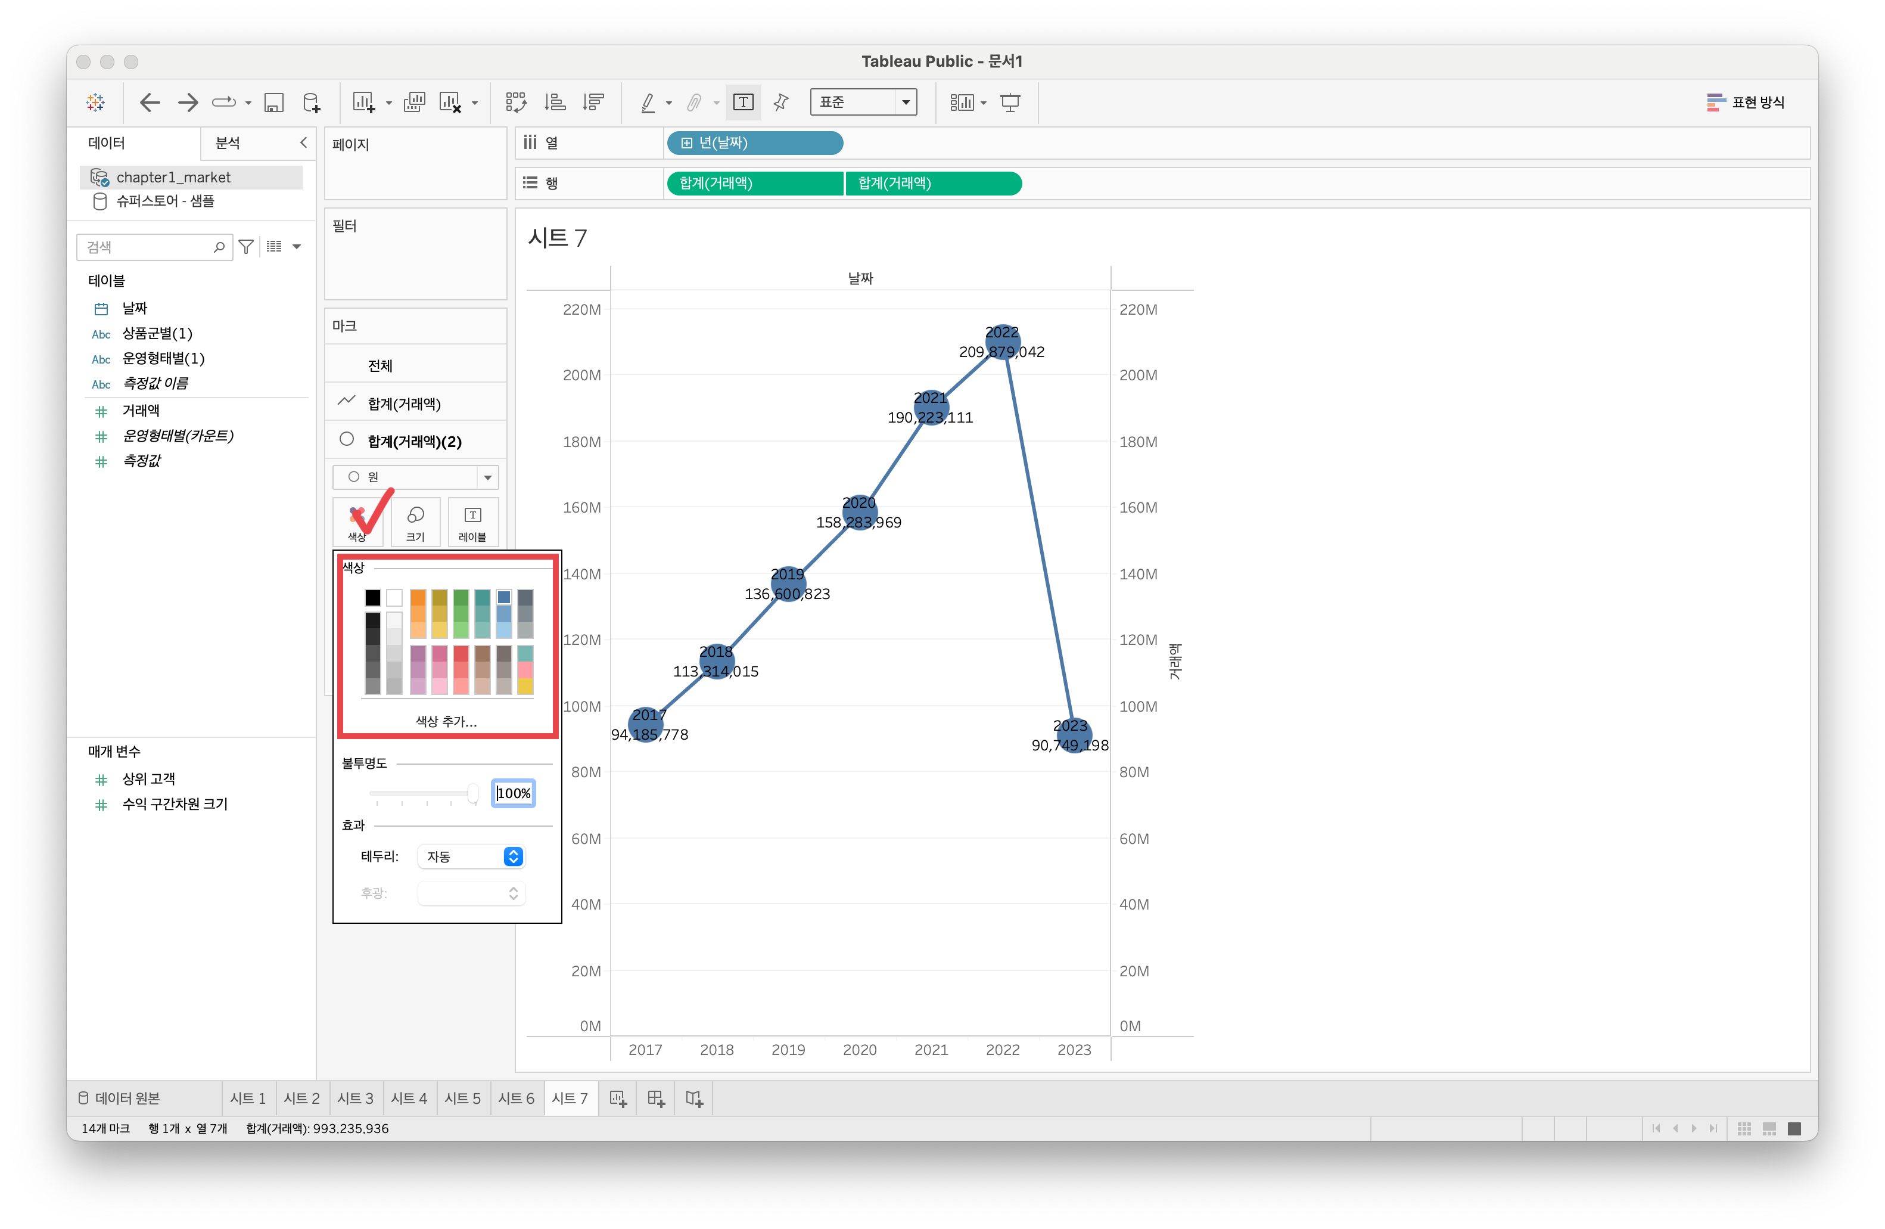
Task: Open the 테두리 border dropdown
Action: click(x=471, y=856)
